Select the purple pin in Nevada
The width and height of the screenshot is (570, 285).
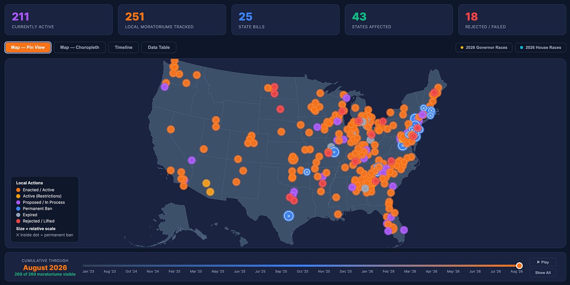pyautogui.click(x=191, y=160)
